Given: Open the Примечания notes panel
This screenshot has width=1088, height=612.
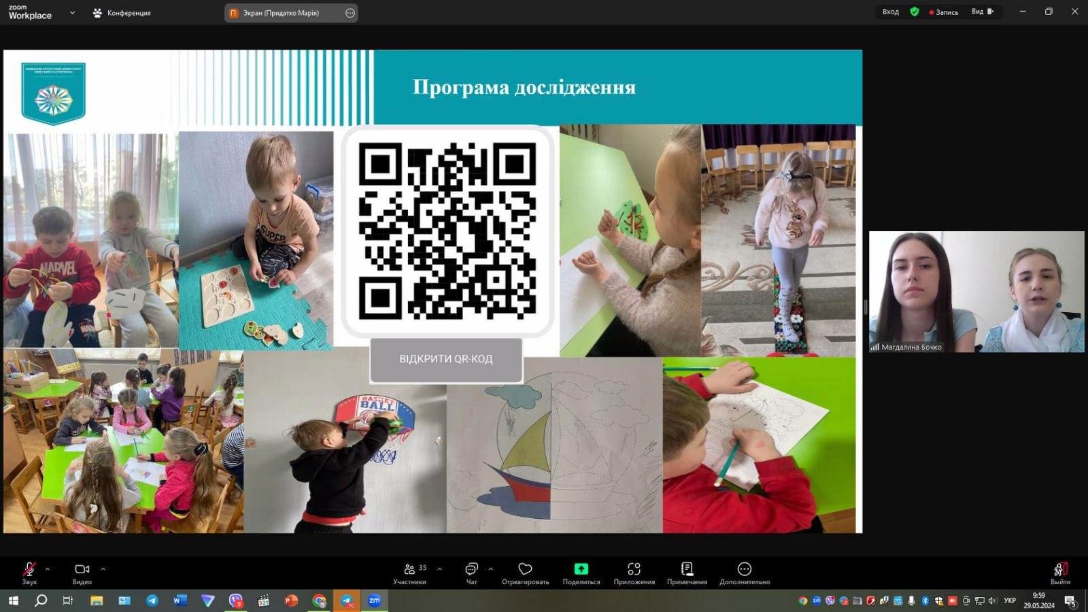Looking at the screenshot, I should tap(687, 573).
